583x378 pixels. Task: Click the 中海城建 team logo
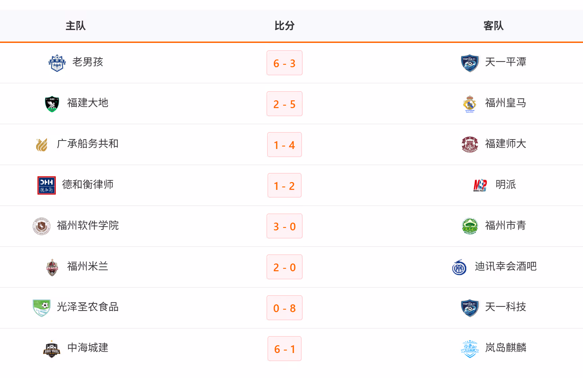pyautogui.click(x=52, y=349)
